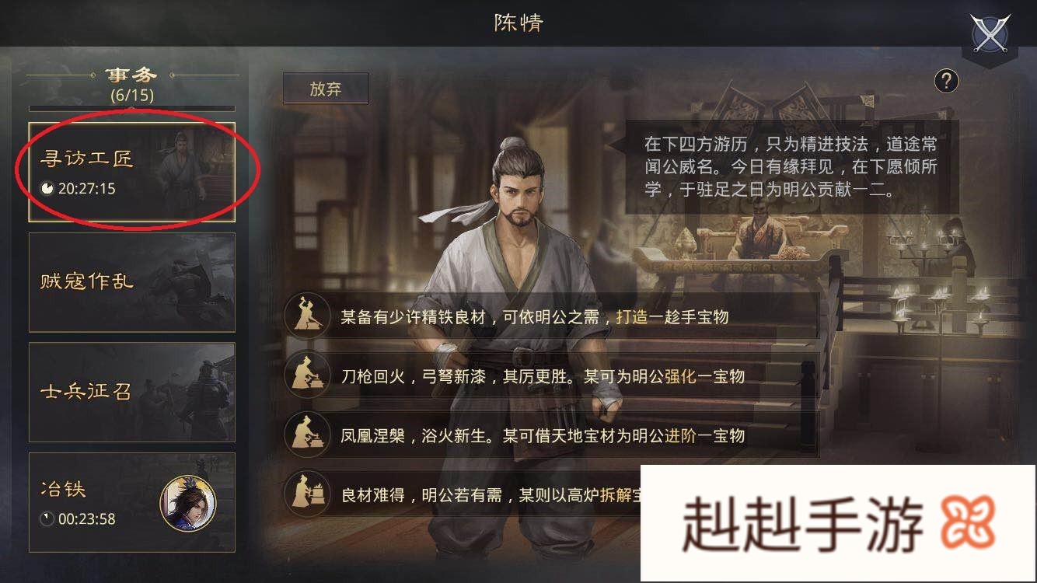Open the 士兵征召 task entry
Screen dimensions: 1037x583
[x=132, y=393]
